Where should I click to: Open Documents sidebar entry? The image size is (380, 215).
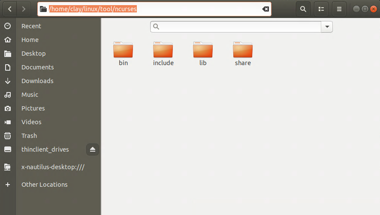point(38,67)
